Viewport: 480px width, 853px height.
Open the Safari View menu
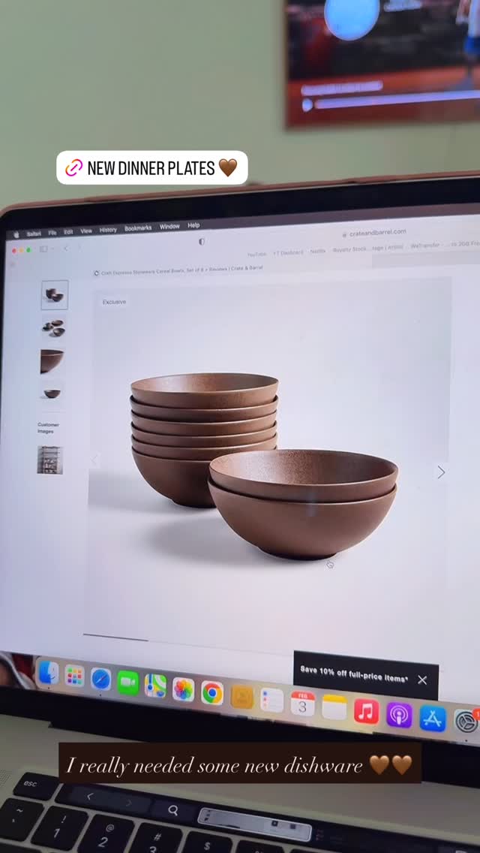pyautogui.click(x=86, y=231)
